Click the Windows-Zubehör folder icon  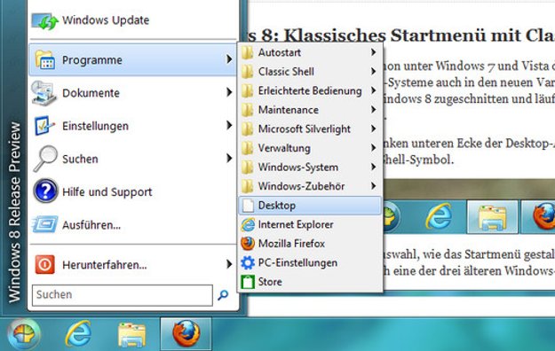[248, 186]
